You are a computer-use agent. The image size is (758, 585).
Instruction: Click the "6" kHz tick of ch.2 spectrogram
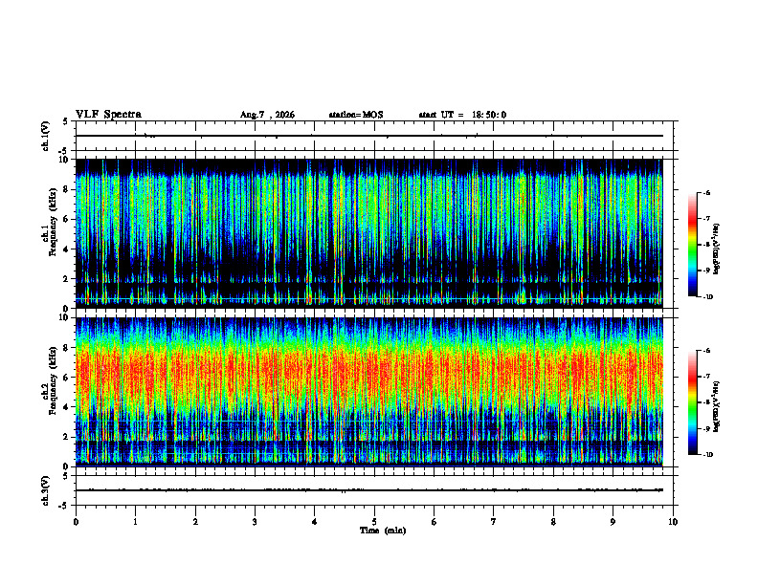click(x=66, y=377)
